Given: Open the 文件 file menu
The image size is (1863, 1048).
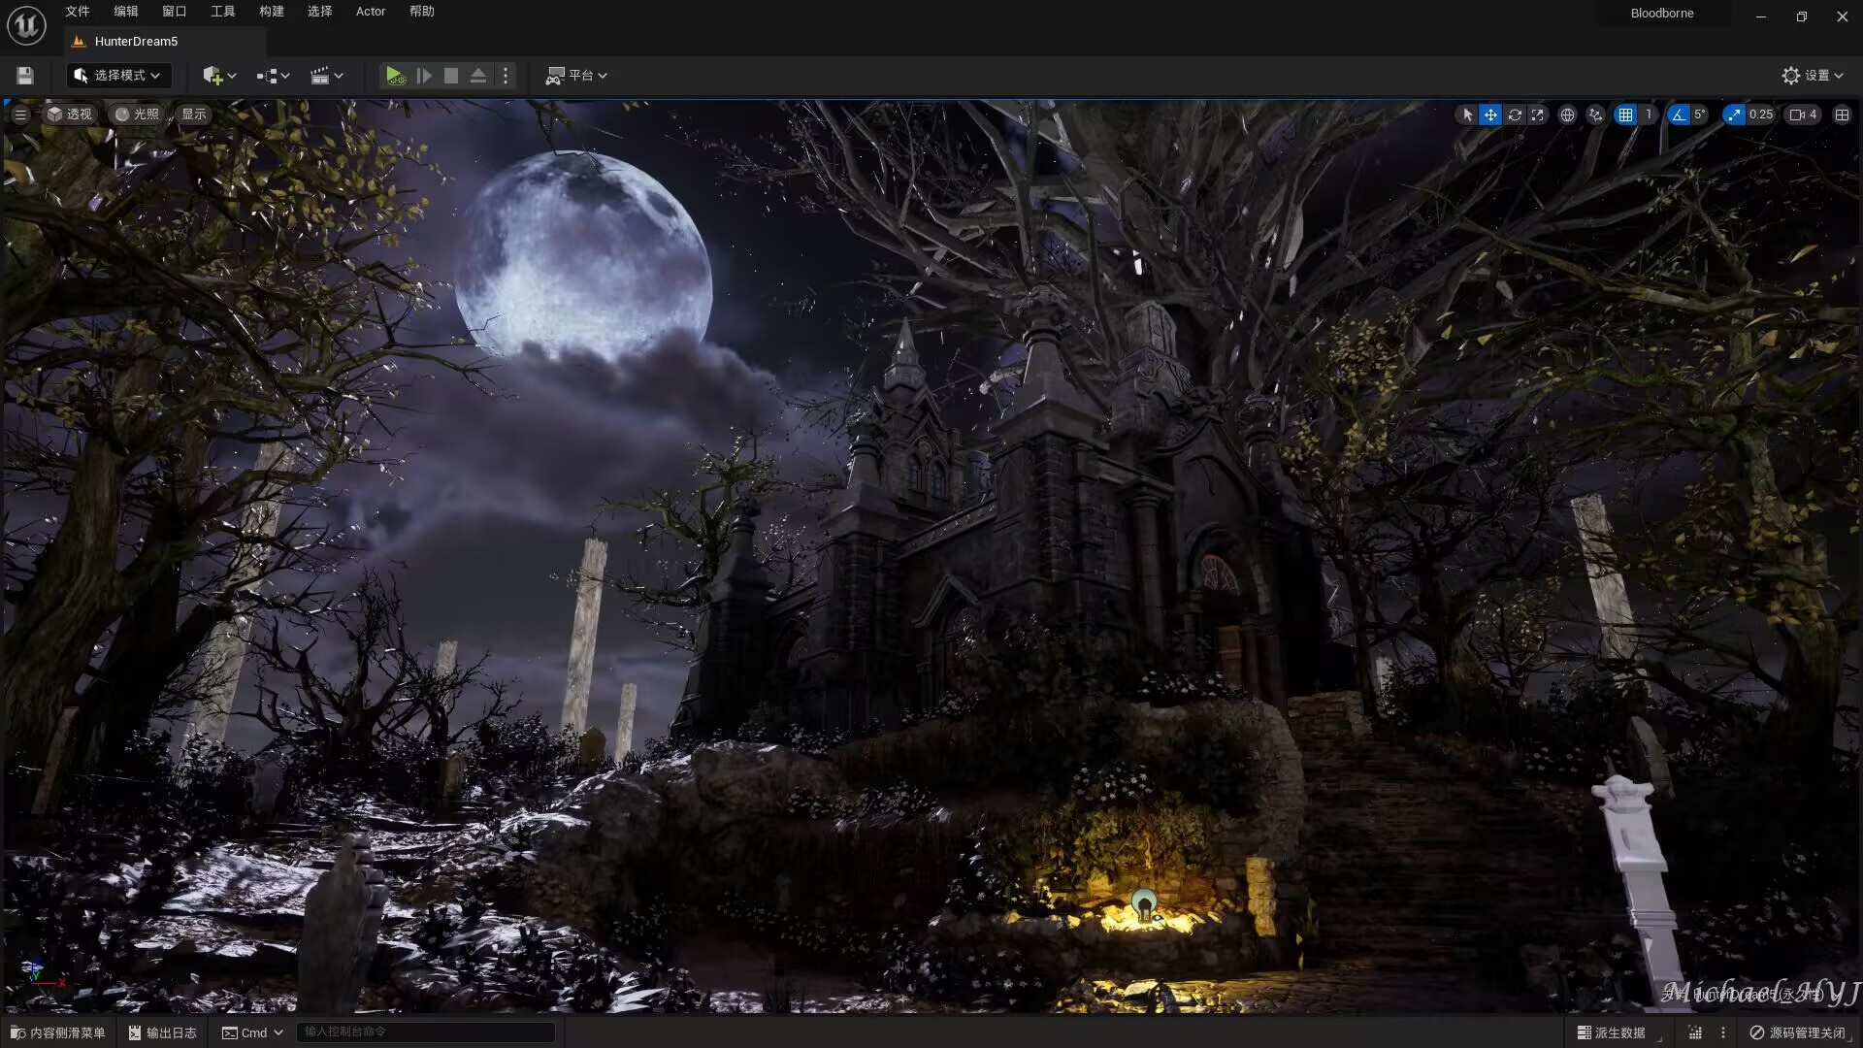Looking at the screenshot, I should (x=78, y=12).
